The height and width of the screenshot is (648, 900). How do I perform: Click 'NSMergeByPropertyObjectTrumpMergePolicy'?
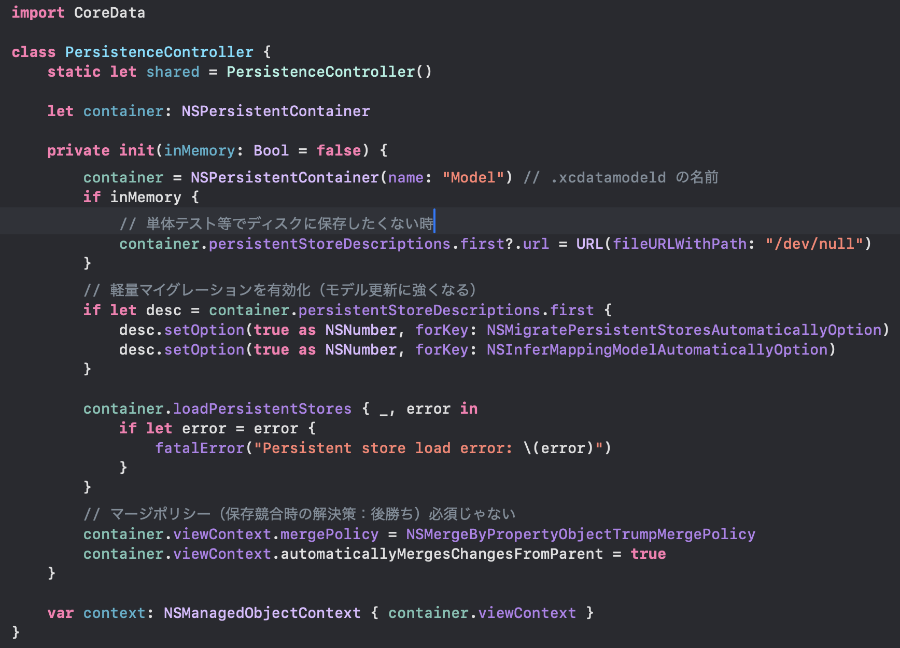(581, 534)
